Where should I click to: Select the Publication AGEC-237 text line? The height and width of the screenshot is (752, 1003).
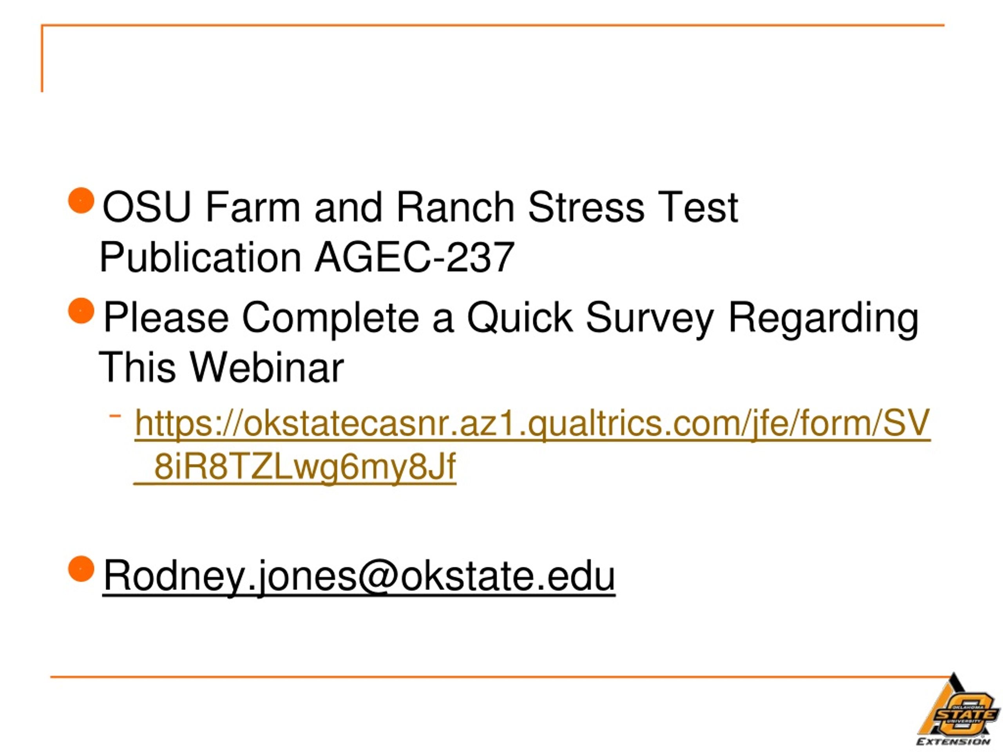306,257
